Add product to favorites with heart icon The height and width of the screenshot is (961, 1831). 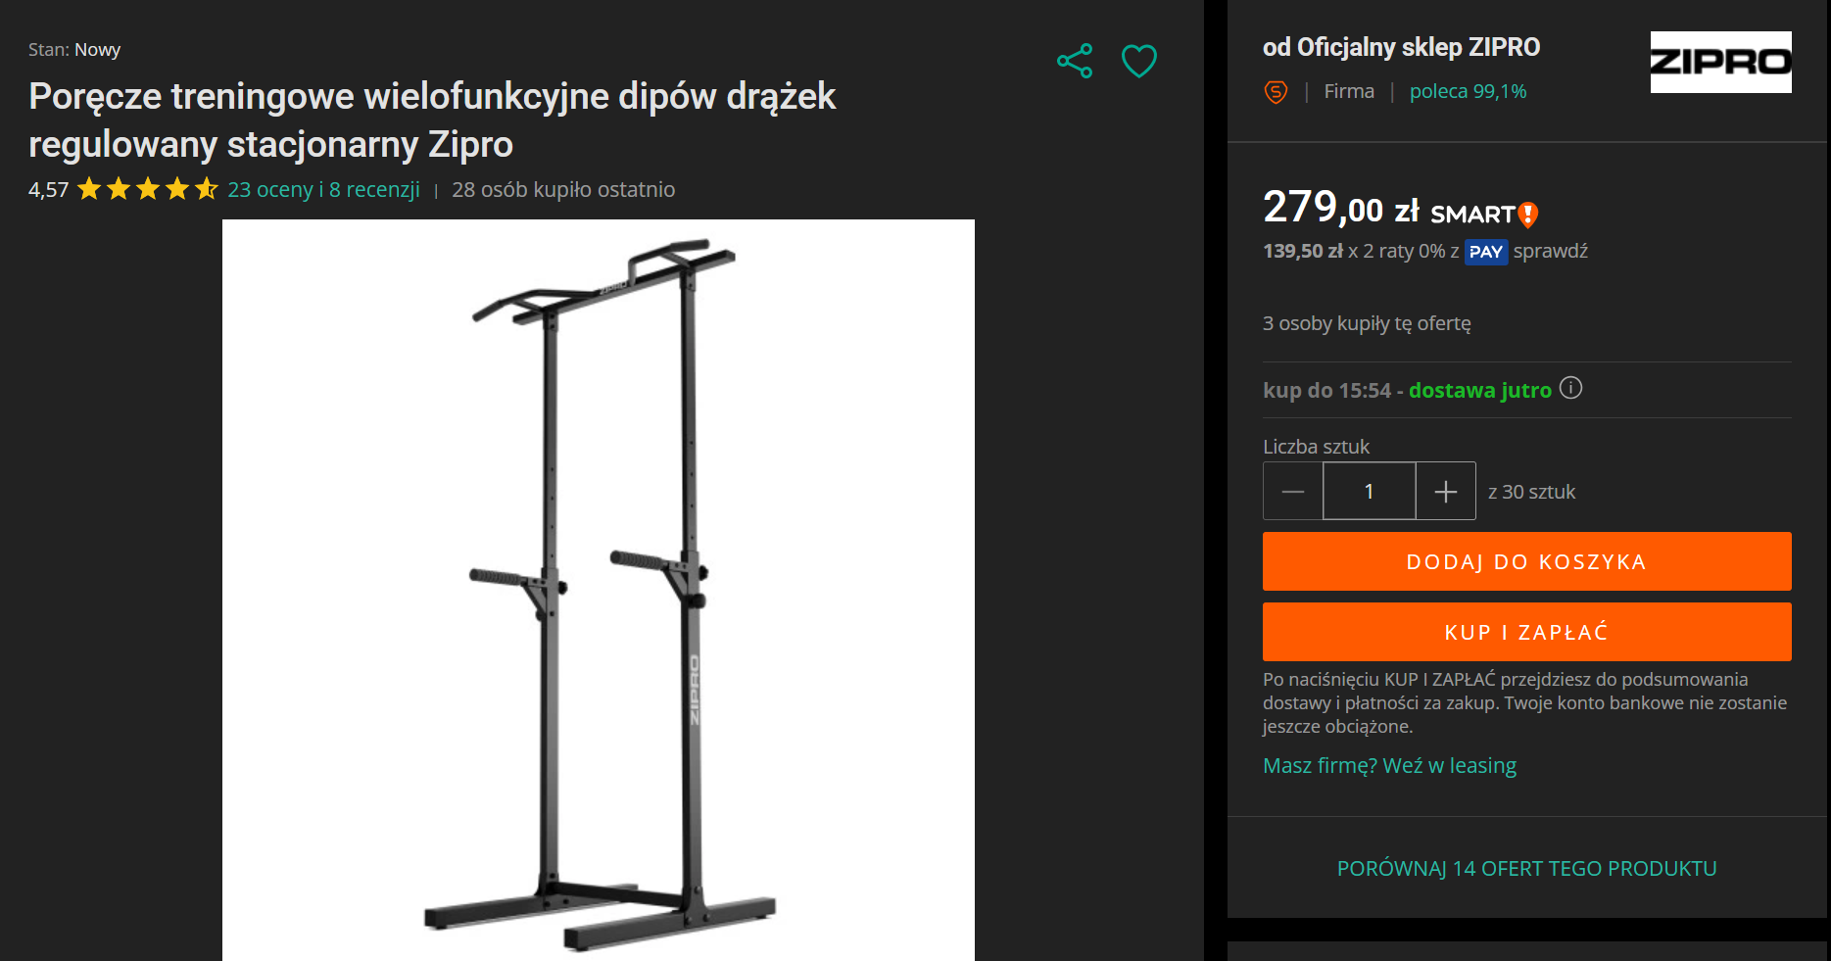pyautogui.click(x=1139, y=61)
